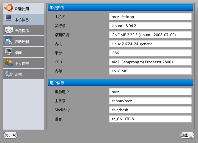Click the users icon beside 个人设定

pos(9,63)
